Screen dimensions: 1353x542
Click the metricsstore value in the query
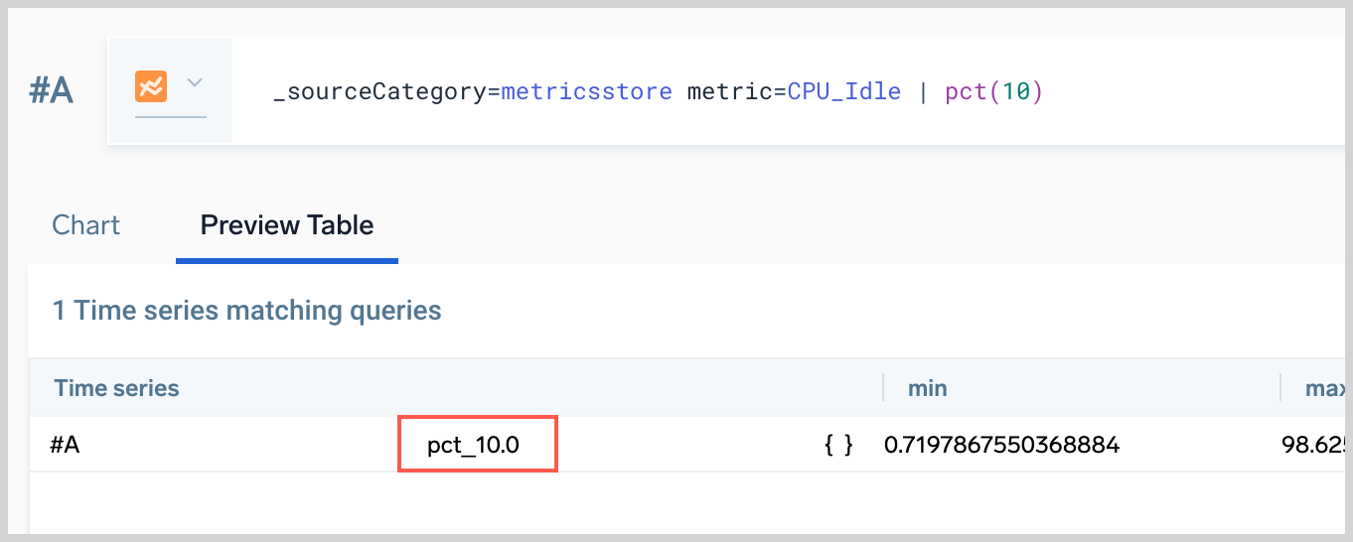(x=586, y=92)
